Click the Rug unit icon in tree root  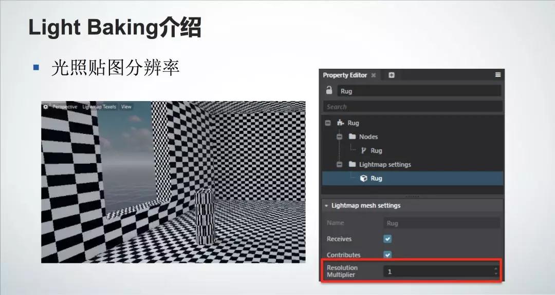coord(341,123)
